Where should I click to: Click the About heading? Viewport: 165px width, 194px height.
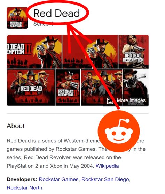tap(16, 126)
